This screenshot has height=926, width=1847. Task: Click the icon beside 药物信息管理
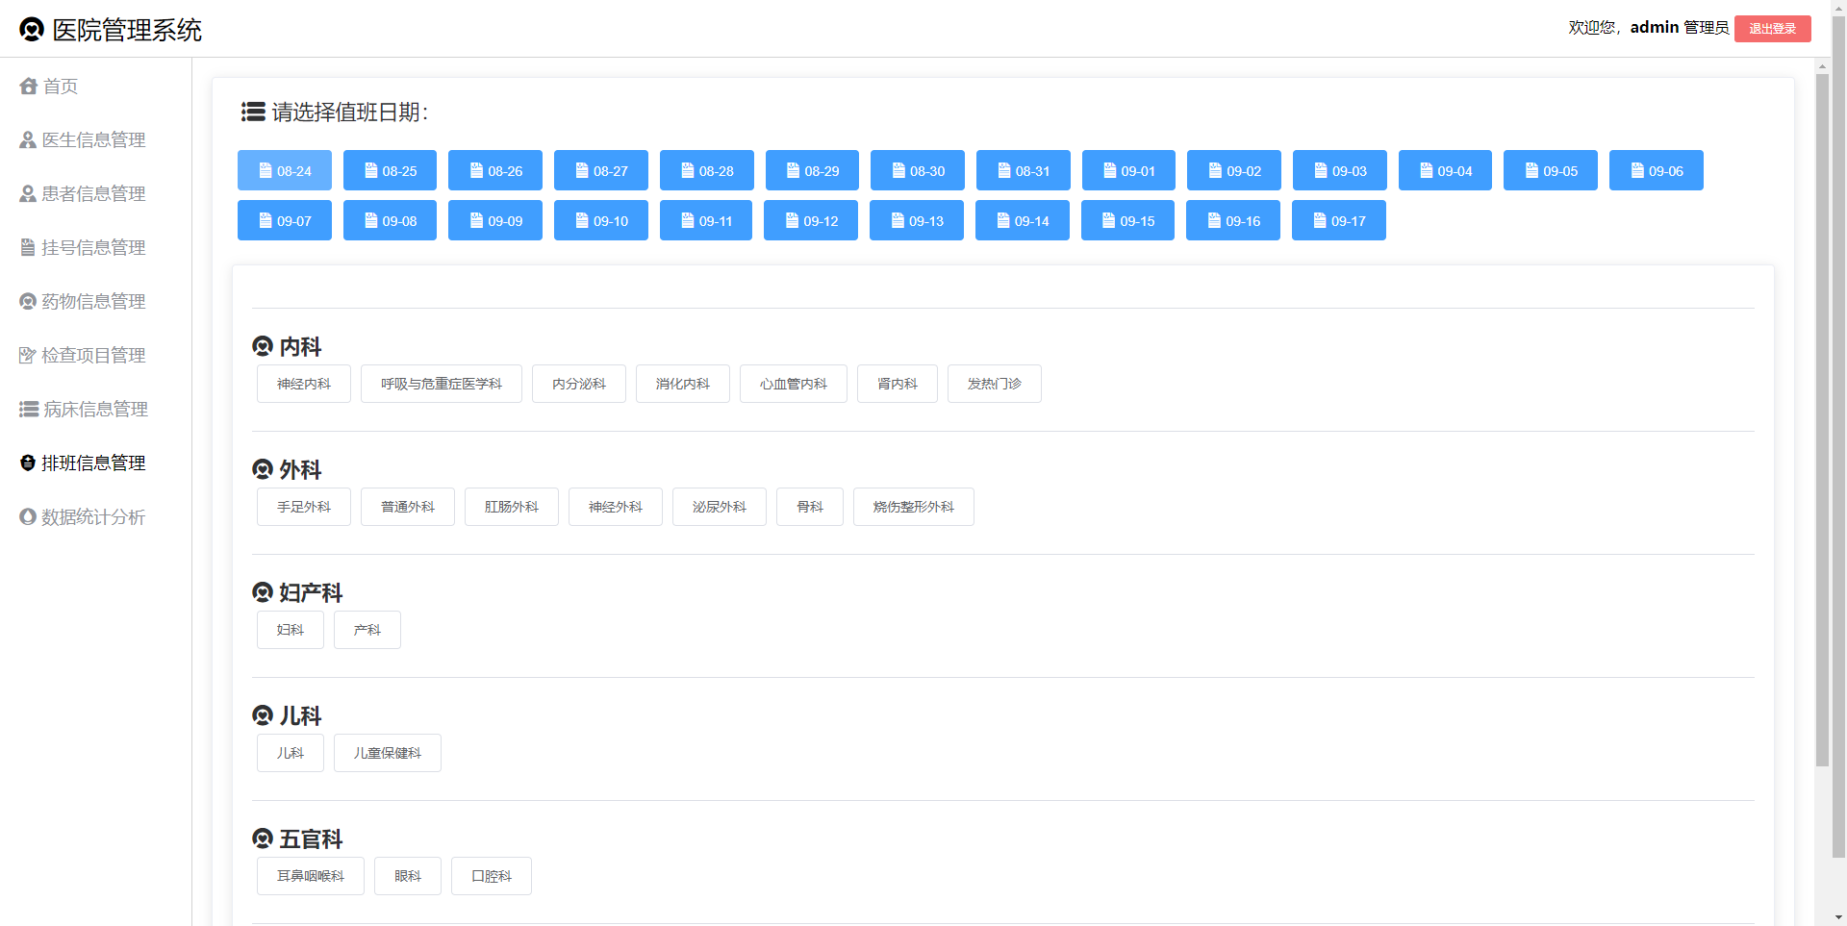(28, 302)
